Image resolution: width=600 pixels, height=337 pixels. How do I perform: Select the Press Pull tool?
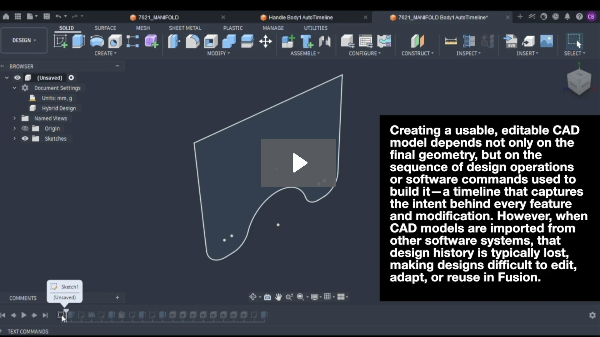pos(174,41)
